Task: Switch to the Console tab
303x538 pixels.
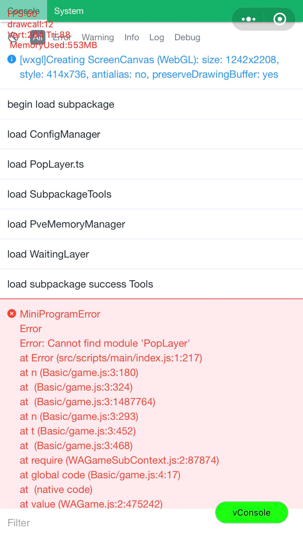Action: pyautogui.click(x=24, y=11)
